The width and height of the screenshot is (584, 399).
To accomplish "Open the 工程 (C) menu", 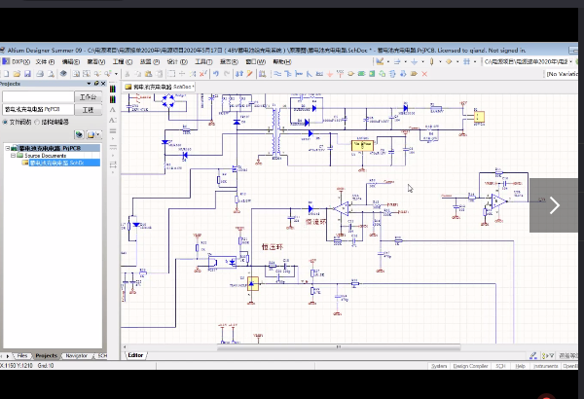I will click(x=123, y=61).
